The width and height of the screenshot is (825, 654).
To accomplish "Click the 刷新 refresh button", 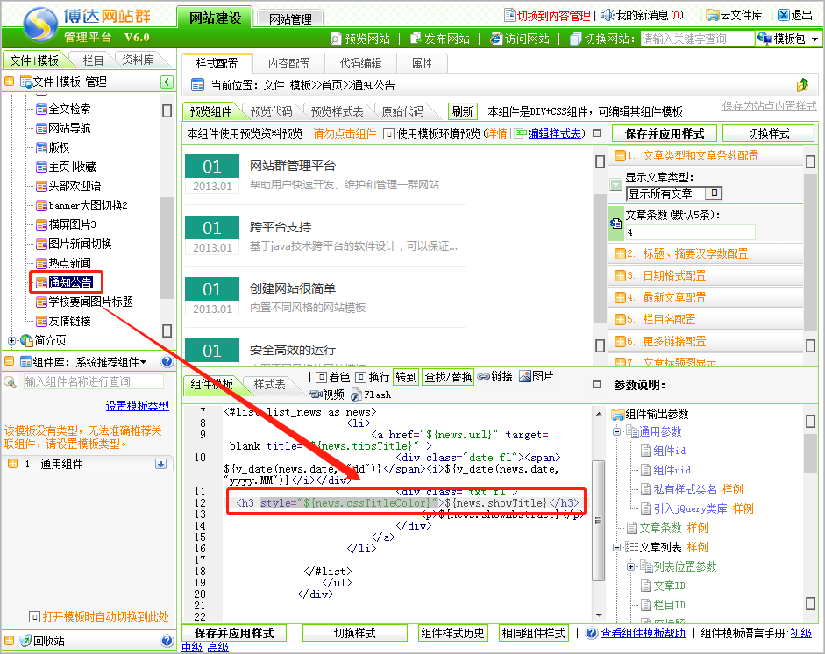I will tap(462, 111).
